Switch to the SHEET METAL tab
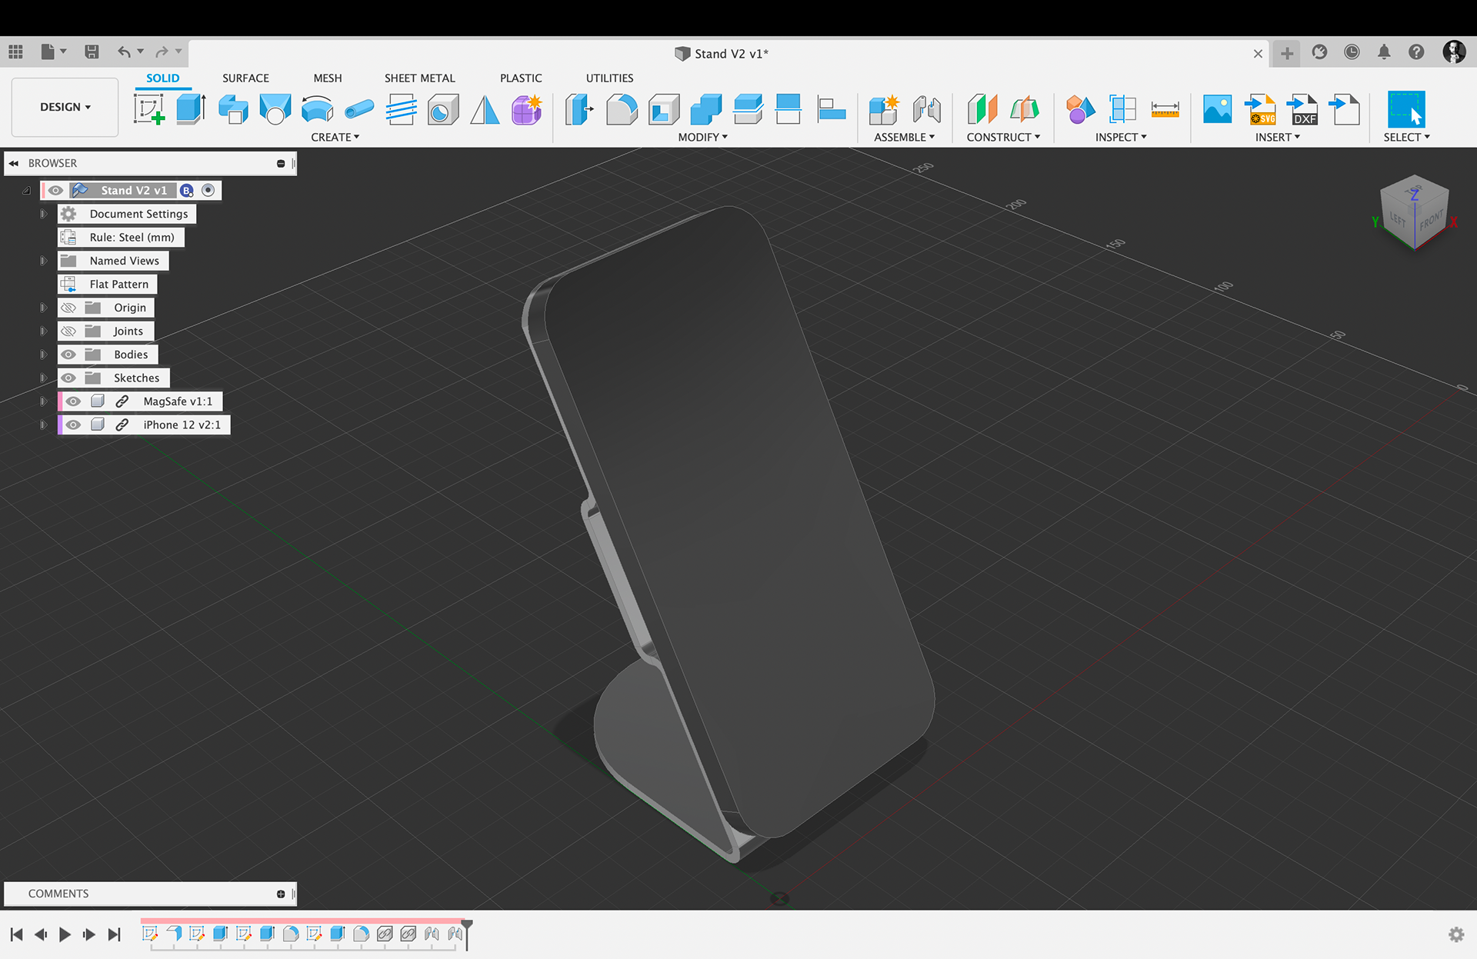The height and width of the screenshot is (959, 1477). click(419, 78)
